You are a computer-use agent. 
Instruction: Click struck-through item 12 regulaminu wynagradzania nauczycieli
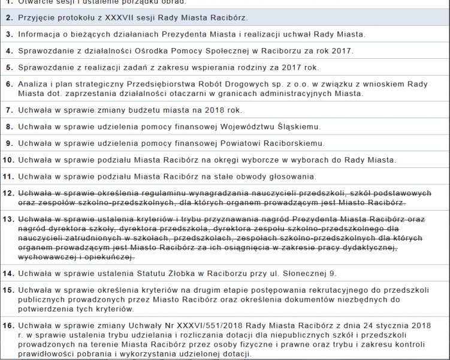tap(225, 197)
